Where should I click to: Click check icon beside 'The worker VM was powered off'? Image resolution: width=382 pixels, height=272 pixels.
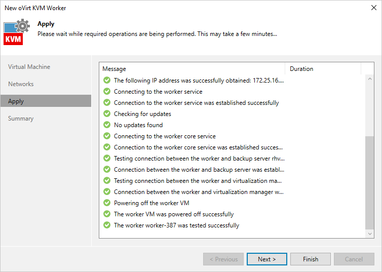click(x=107, y=214)
